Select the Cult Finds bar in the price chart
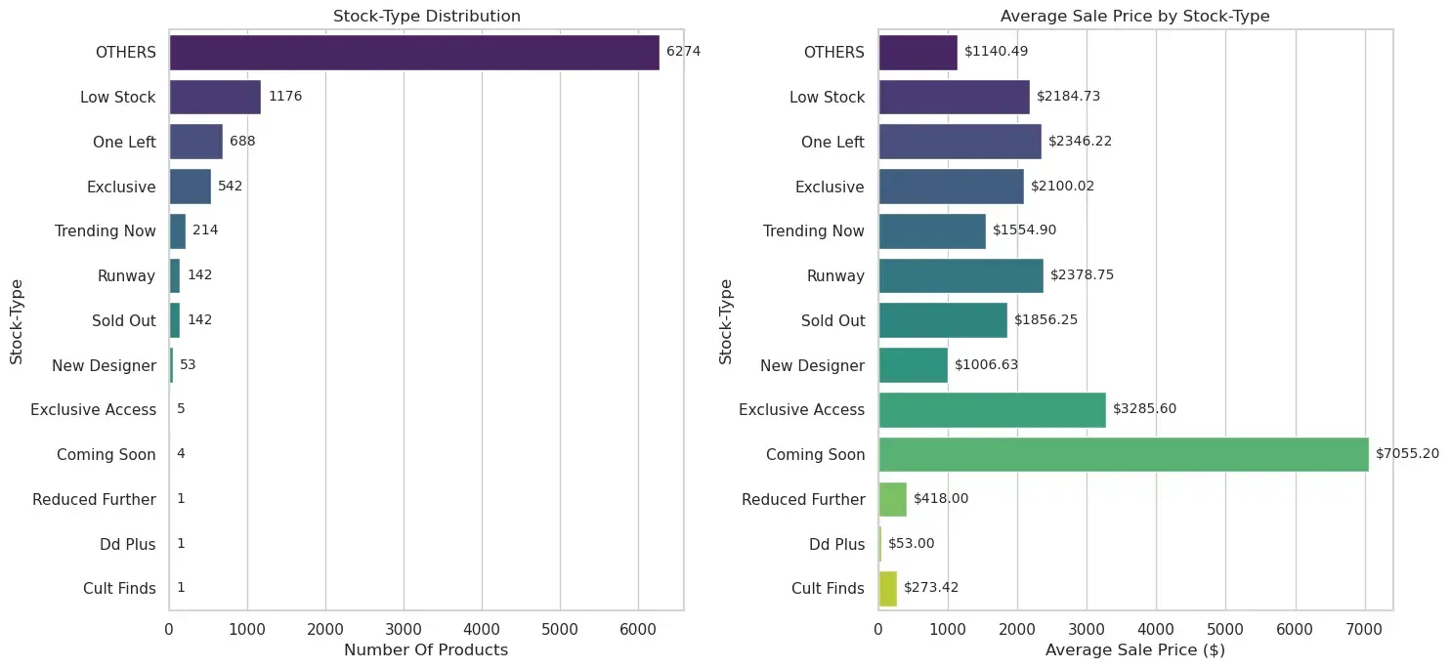 click(x=888, y=589)
